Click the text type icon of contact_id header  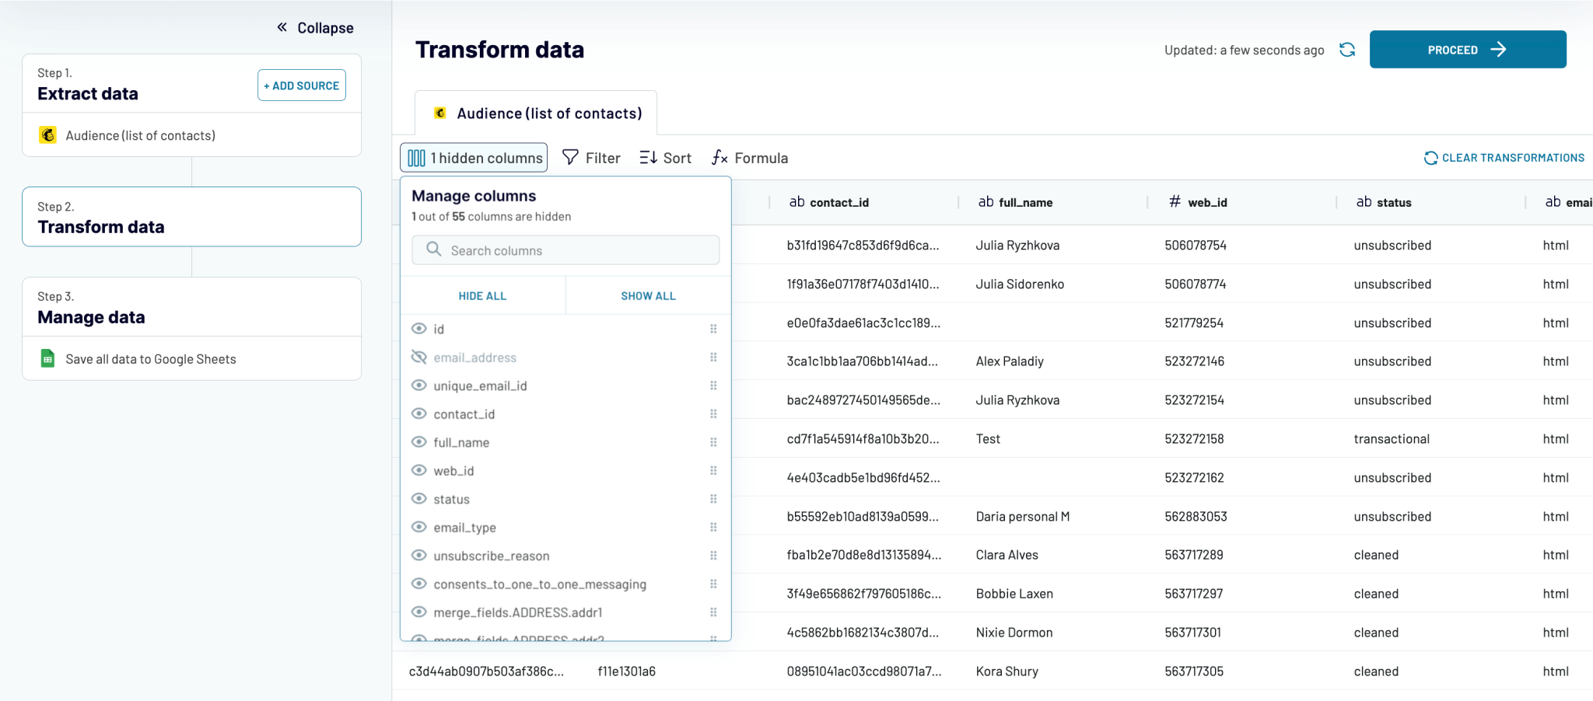coord(796,202)
